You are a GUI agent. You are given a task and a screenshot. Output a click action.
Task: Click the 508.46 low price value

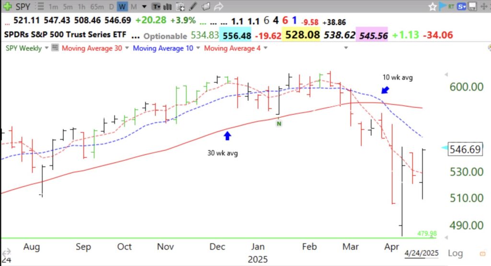pos(87,21)
